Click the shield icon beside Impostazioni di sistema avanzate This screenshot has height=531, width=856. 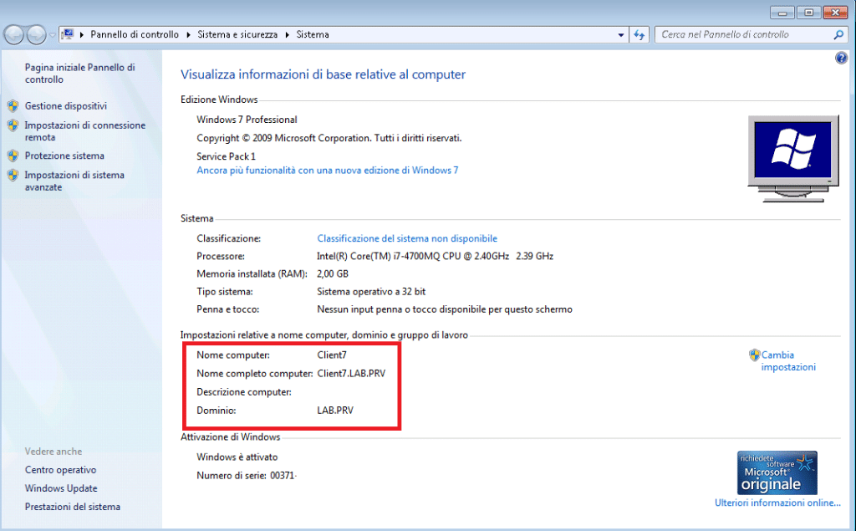tap(13, 175)
